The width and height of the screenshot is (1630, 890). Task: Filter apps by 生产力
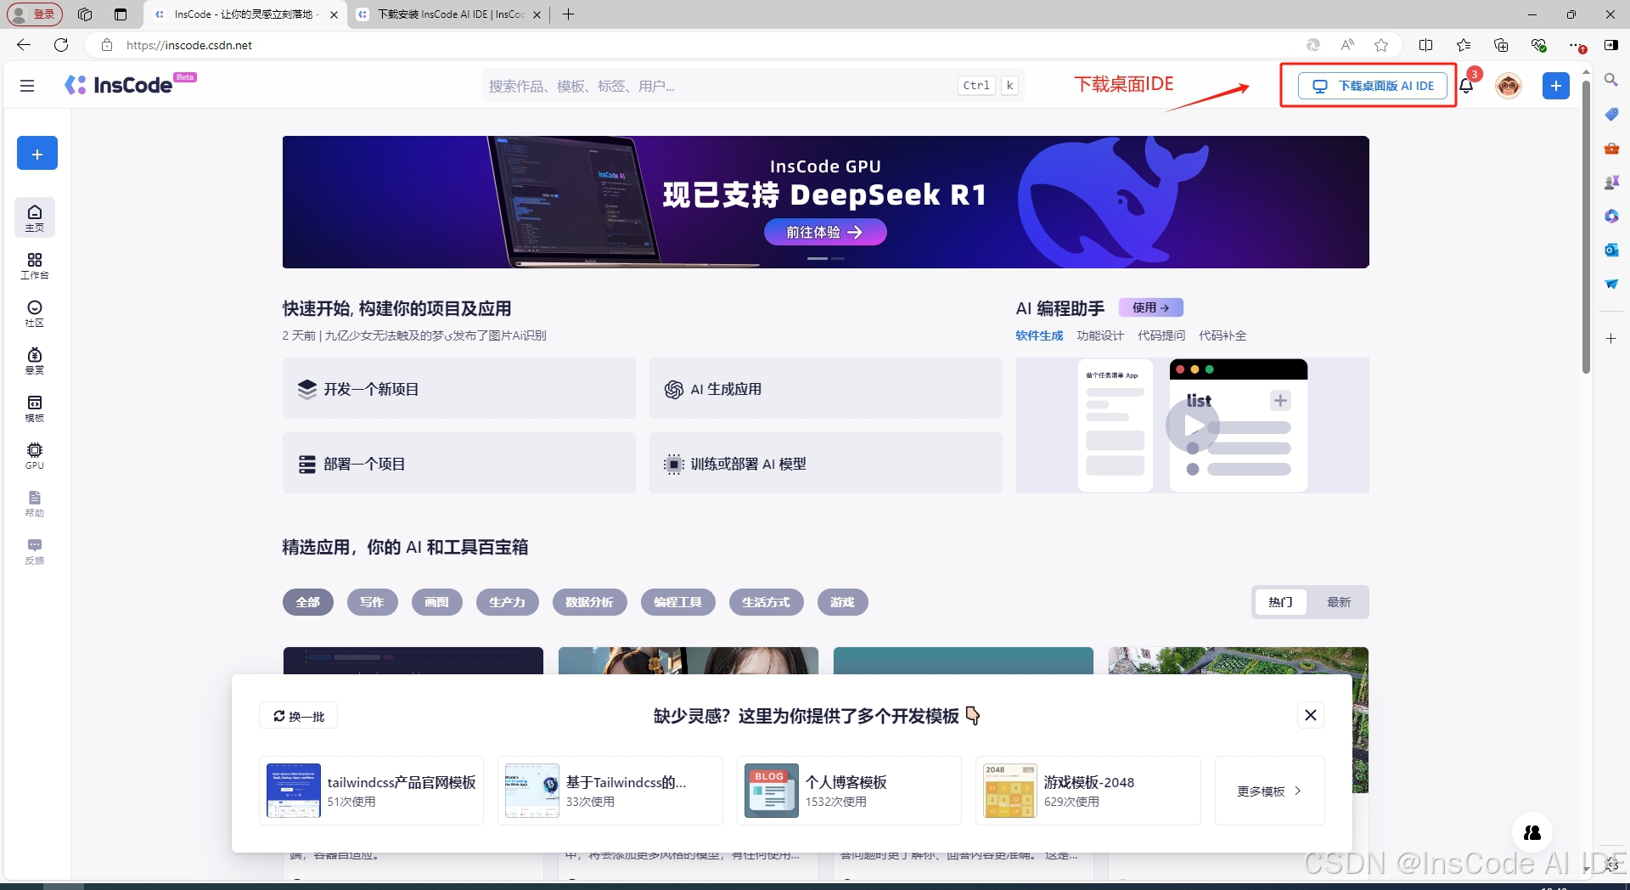coord(508,602)
